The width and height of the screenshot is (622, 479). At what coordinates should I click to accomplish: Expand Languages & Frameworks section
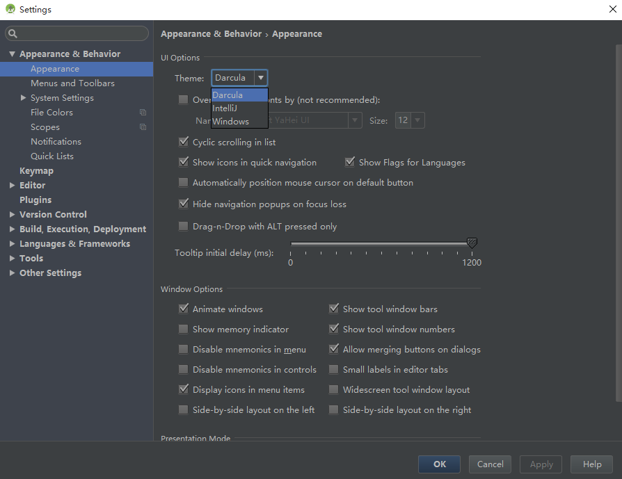point(12,244)
